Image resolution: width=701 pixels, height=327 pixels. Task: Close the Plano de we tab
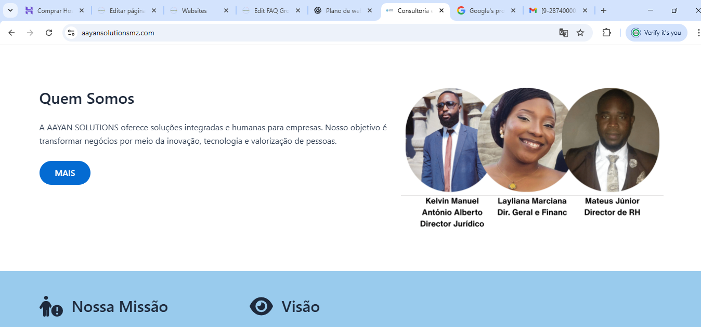pyautogui.click(x=370, y=10)
